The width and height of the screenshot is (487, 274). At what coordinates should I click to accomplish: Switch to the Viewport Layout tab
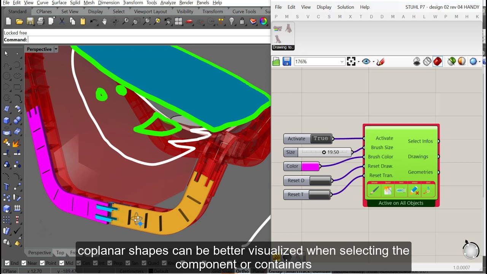151,11
